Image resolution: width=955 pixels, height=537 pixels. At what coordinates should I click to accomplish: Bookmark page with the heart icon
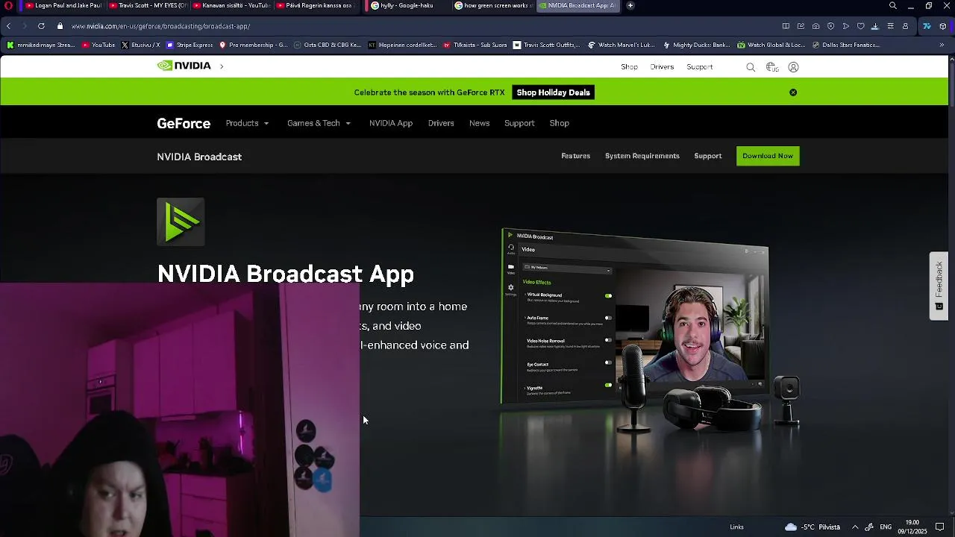point(860,26)
